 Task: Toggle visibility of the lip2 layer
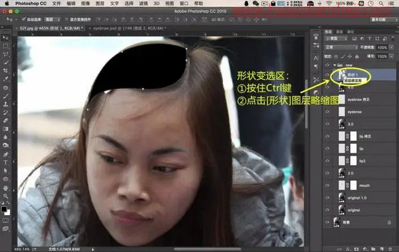327,161
